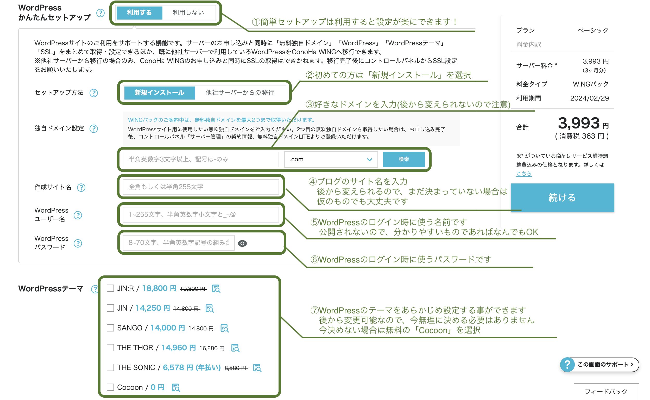Preview the JIN:R theme details icon

pyautogui.click(x=216, y=289)
